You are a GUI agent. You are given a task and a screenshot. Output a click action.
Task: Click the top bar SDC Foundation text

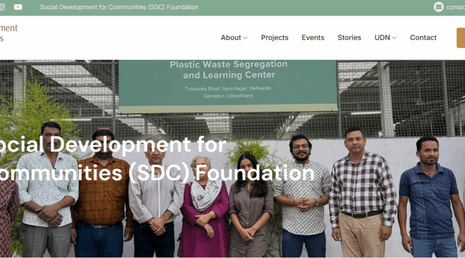coord(119,7)
